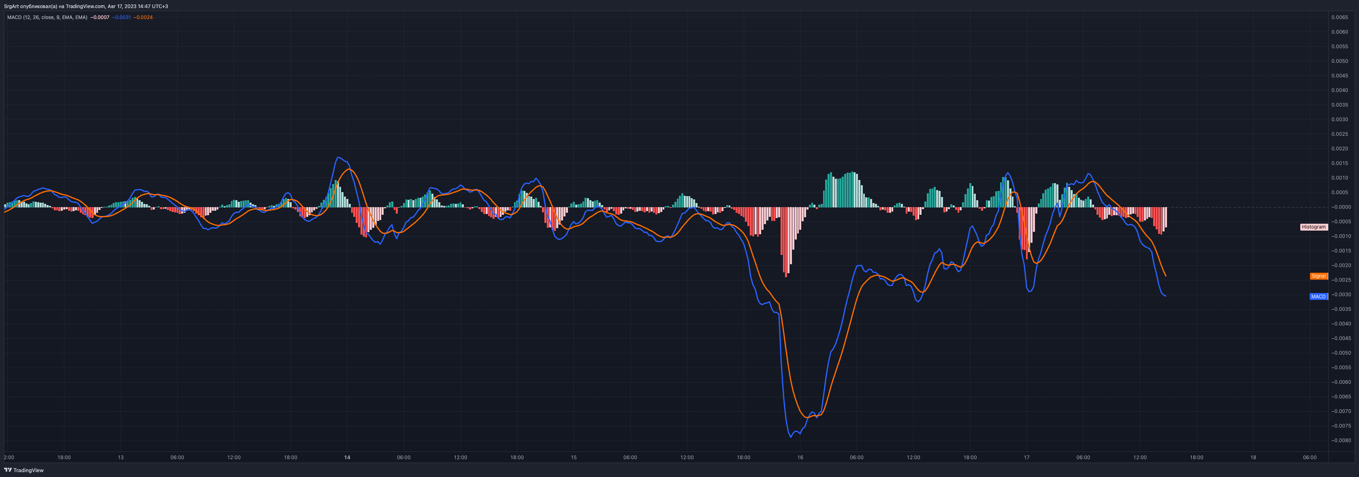Image resolution: width=1359 pixels, height=477 pixels.
Task: Click the 0.0065 level on price scale
Action: click(x=1340, y=17)
